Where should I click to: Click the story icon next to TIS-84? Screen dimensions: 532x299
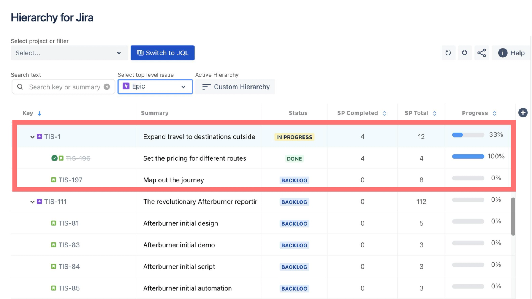[54, 266]
